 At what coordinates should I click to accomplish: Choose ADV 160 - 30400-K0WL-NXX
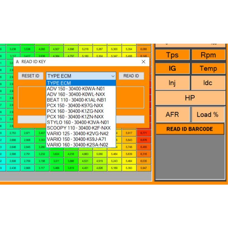pyautogui.click(x=81, y=94)
